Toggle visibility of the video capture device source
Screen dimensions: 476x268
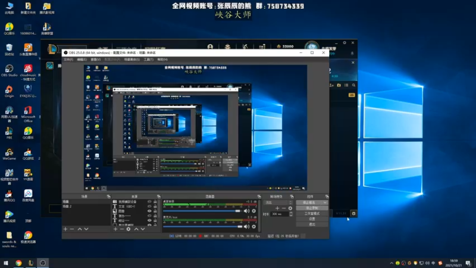pyautogui.click(x=149, y=202)
